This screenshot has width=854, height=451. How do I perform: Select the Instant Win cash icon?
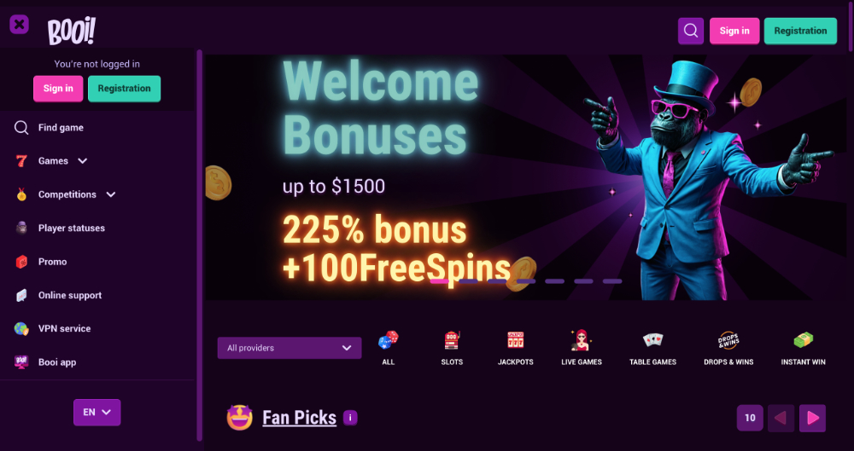803,340
